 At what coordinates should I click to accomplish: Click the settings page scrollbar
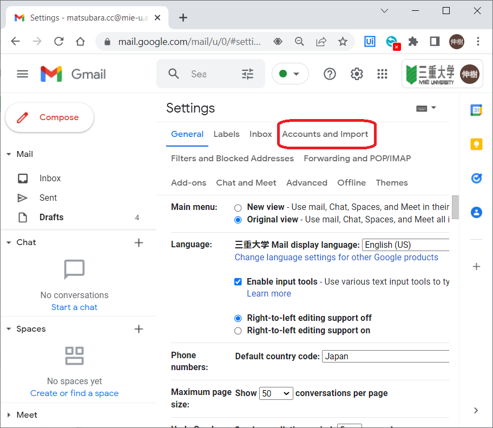[455, 207]
